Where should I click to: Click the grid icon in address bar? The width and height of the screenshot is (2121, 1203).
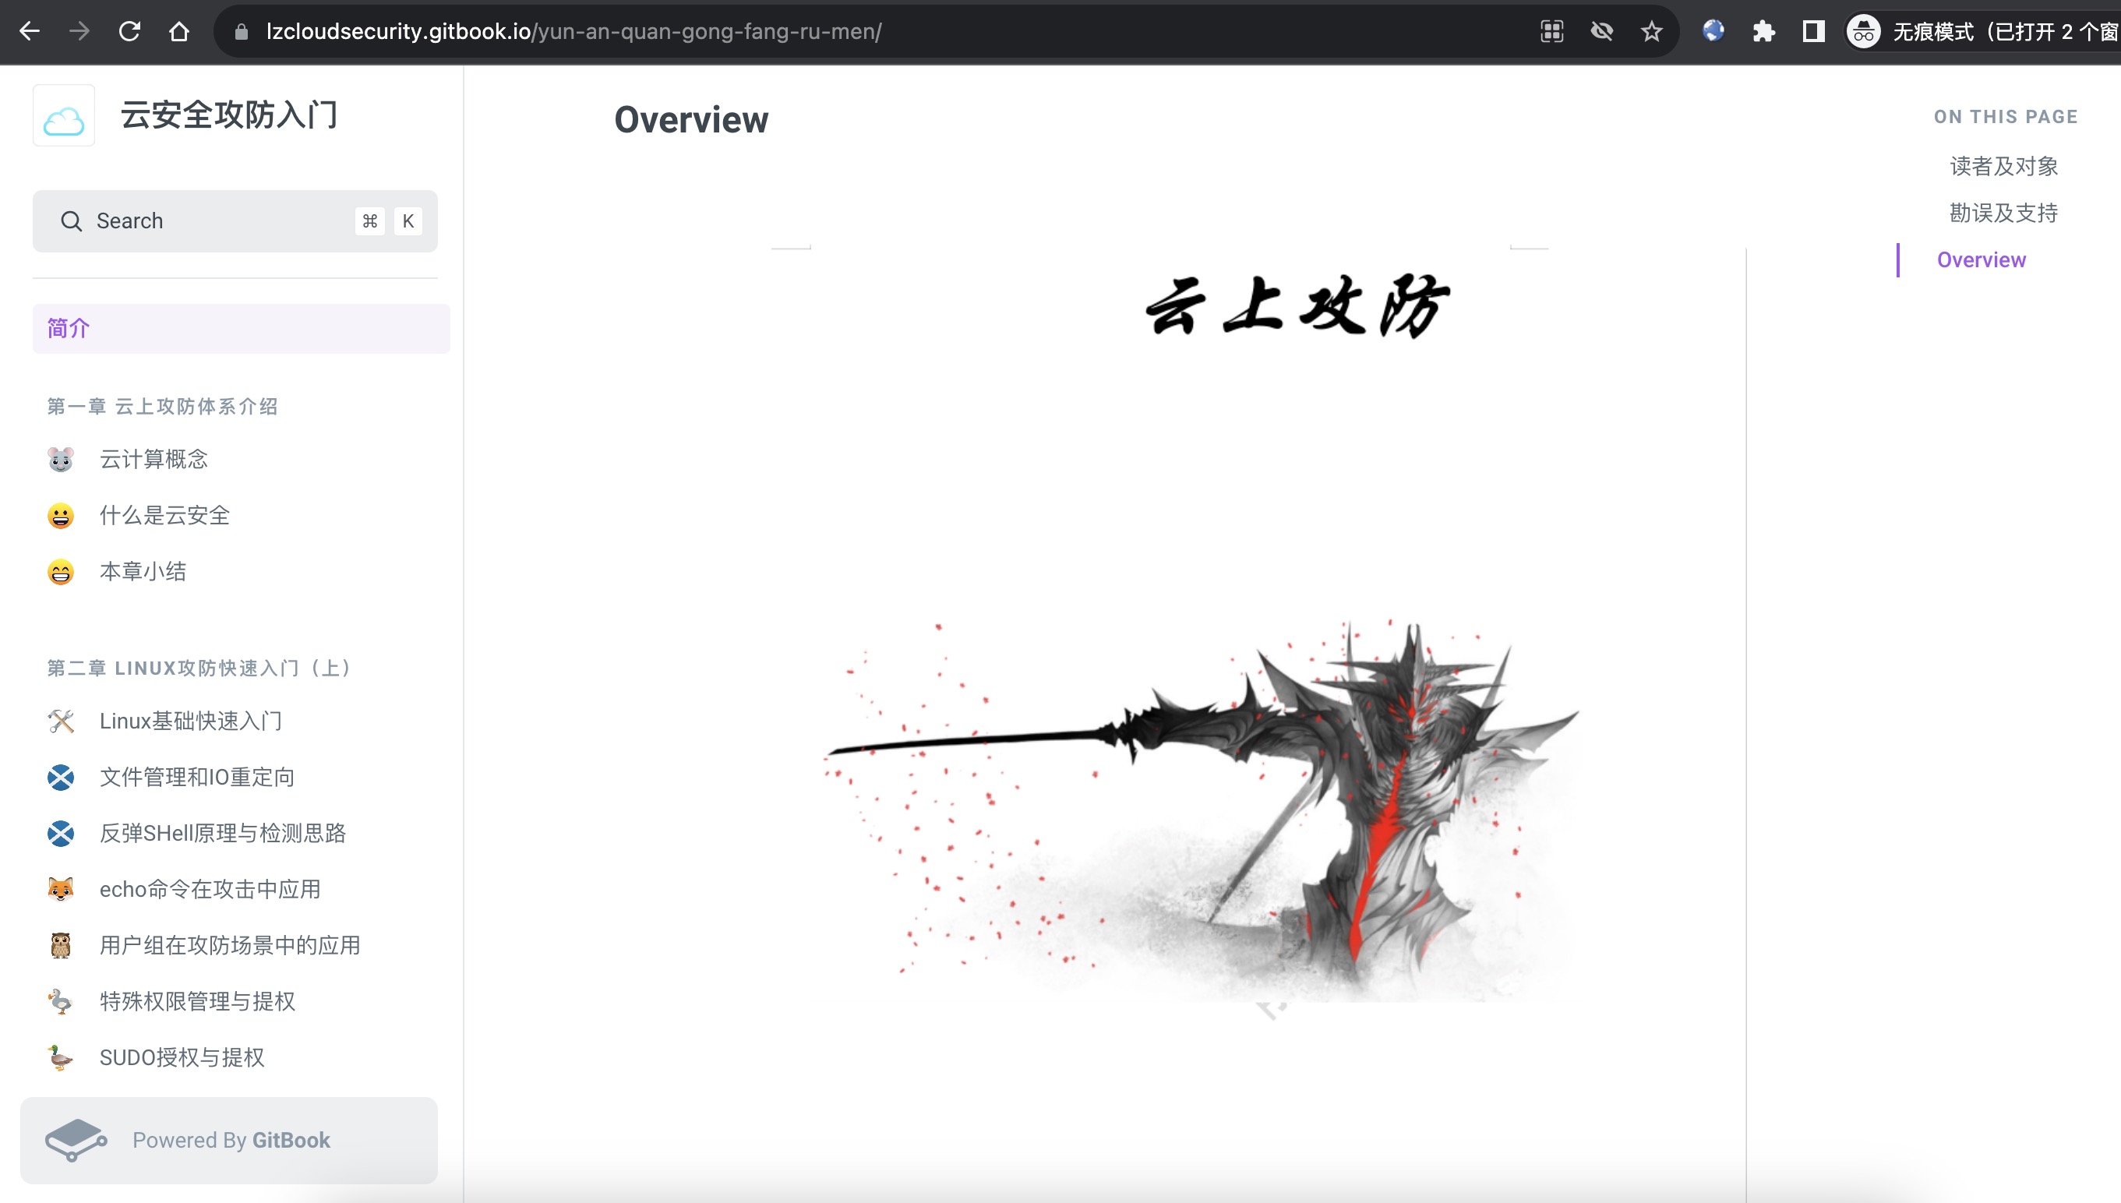coord(1551,31)
